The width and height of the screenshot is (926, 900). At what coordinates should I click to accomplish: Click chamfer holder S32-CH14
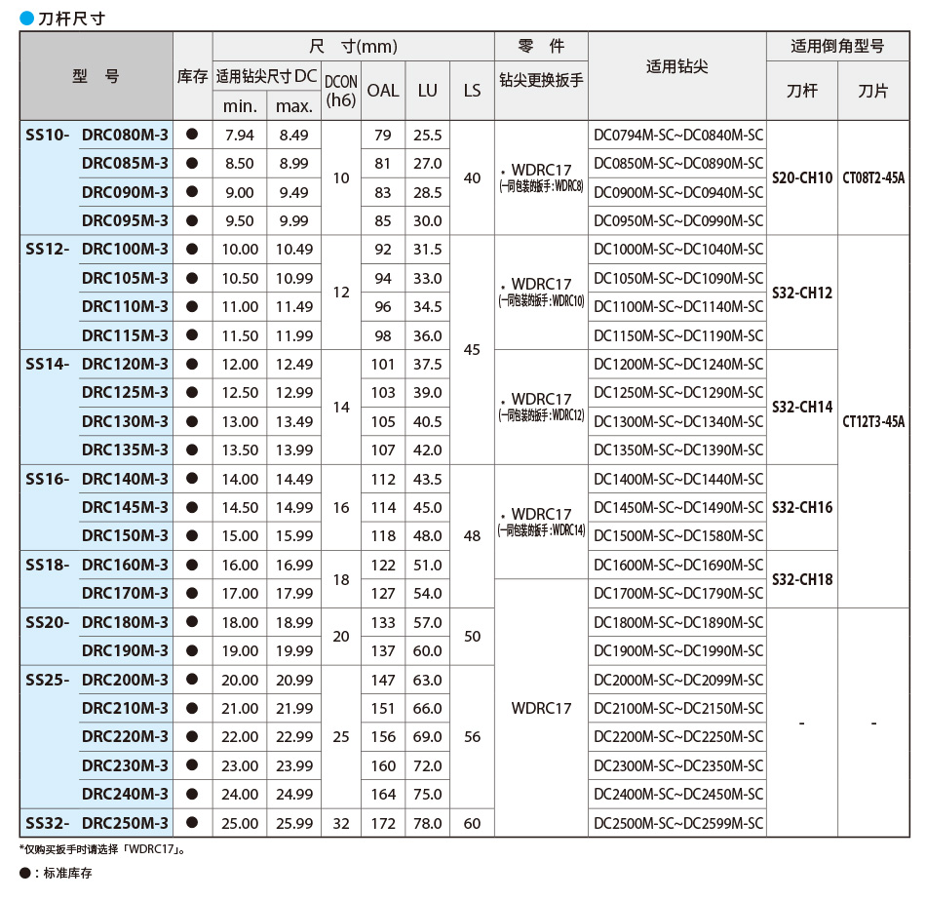802,408
